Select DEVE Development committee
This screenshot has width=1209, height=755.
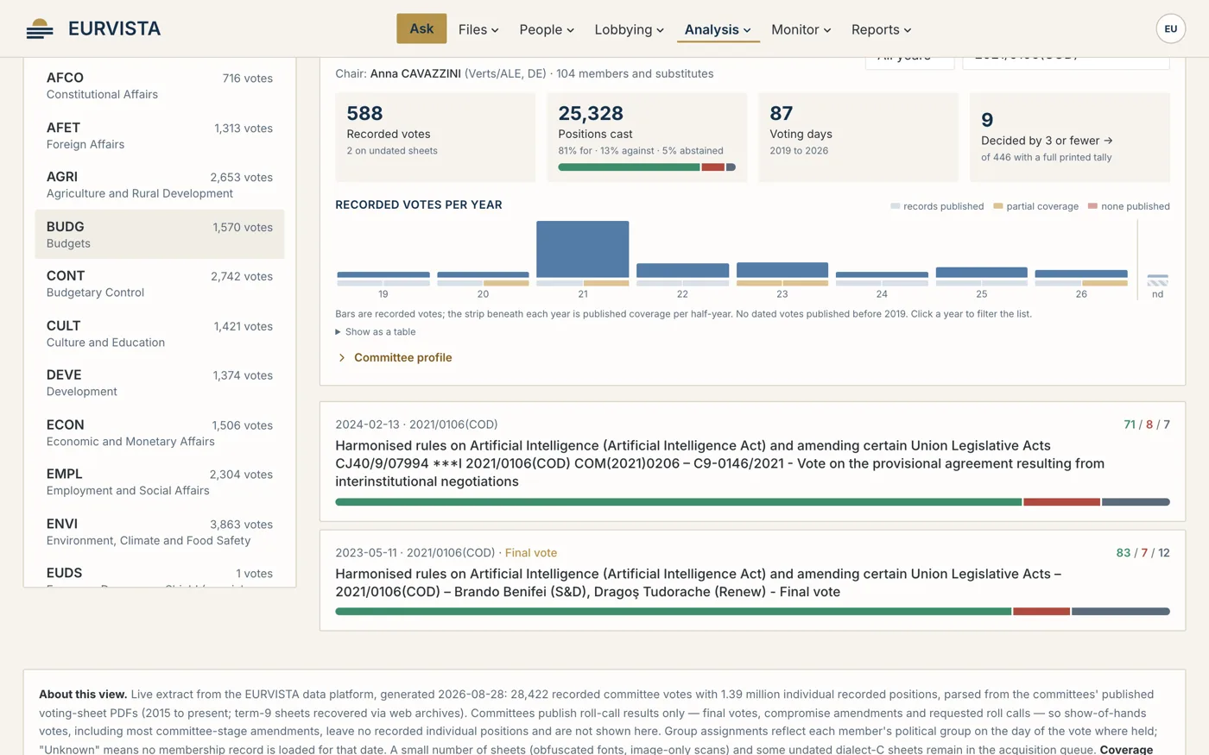click(x=160, y=382)
